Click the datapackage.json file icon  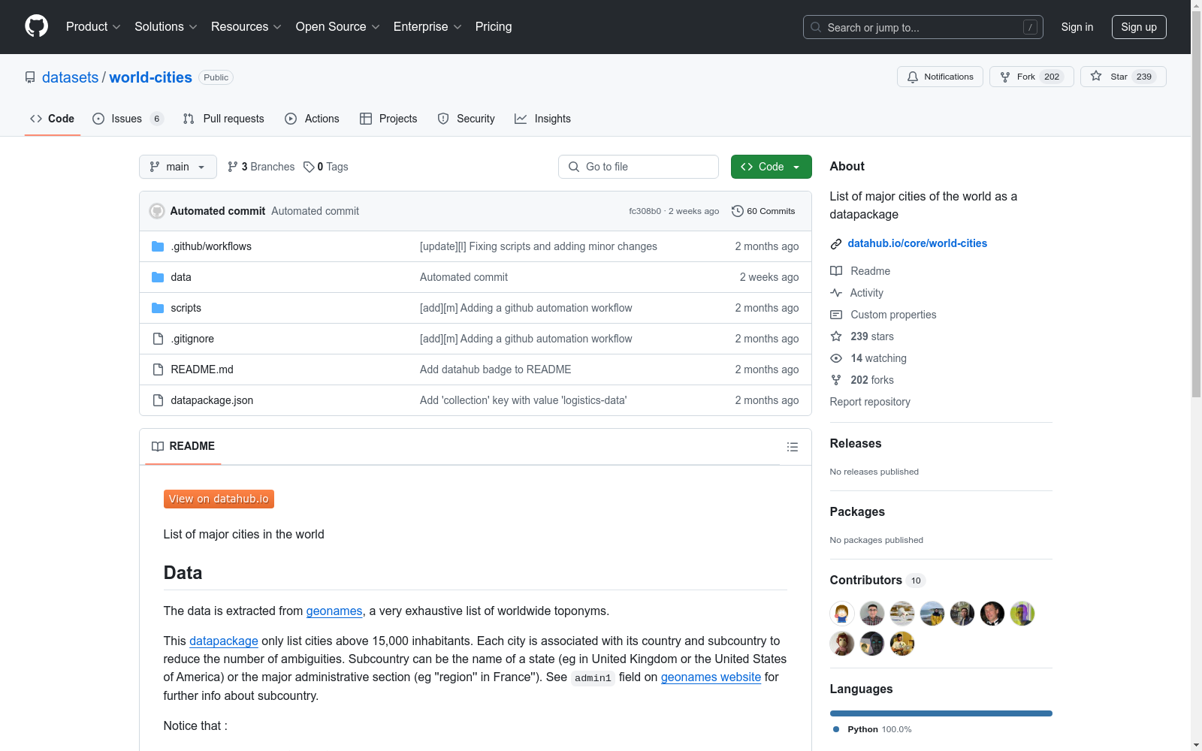pyautogui.click(x=158, y=400)
